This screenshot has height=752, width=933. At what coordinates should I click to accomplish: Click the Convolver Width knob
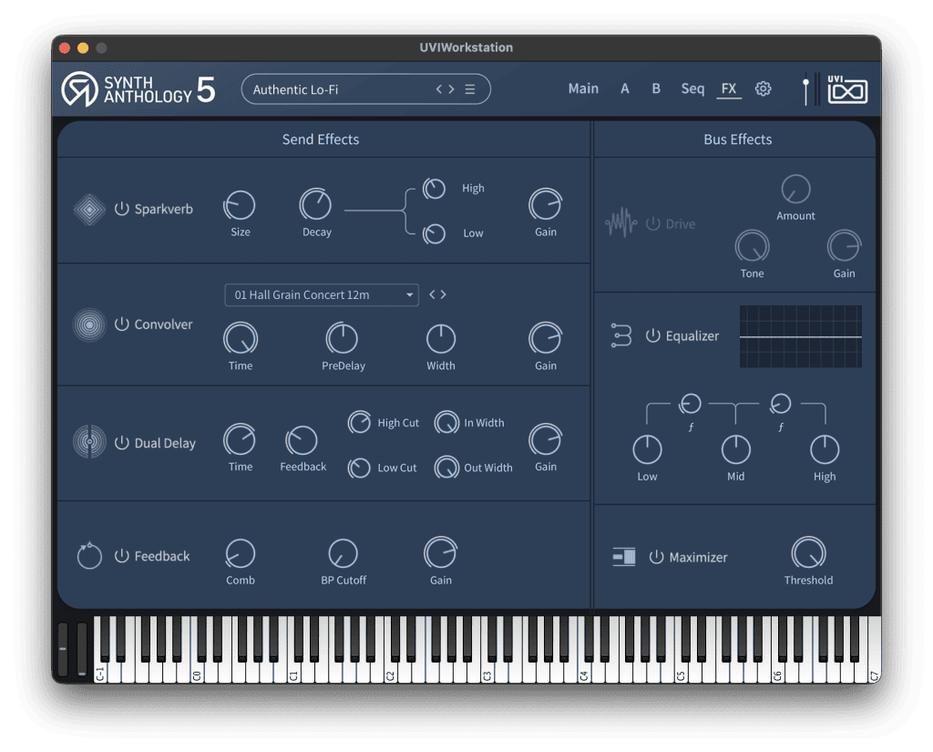click(x=441, y=339)
